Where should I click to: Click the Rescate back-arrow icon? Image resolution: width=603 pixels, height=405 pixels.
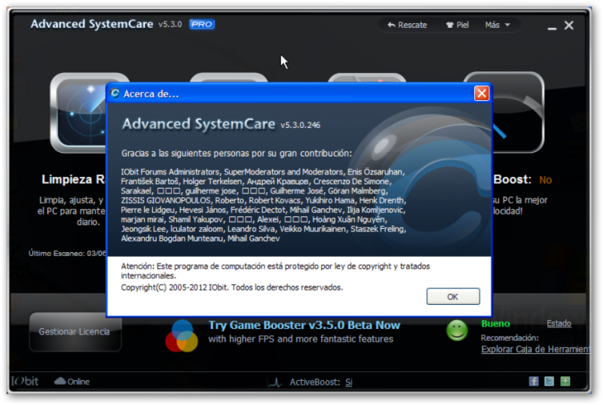[391, 25]
